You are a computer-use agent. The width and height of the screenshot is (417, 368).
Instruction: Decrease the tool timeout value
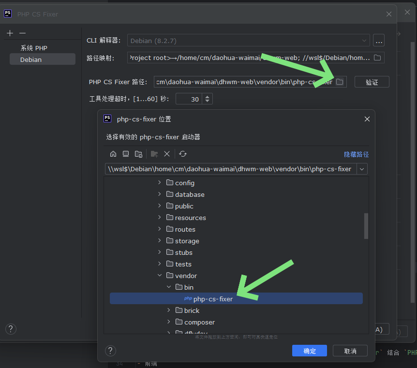(208, 102)
